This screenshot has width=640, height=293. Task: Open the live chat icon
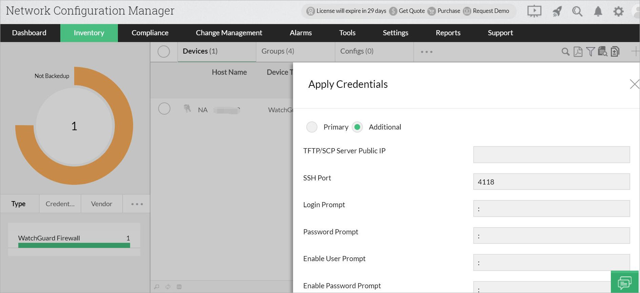coord(624,282)
